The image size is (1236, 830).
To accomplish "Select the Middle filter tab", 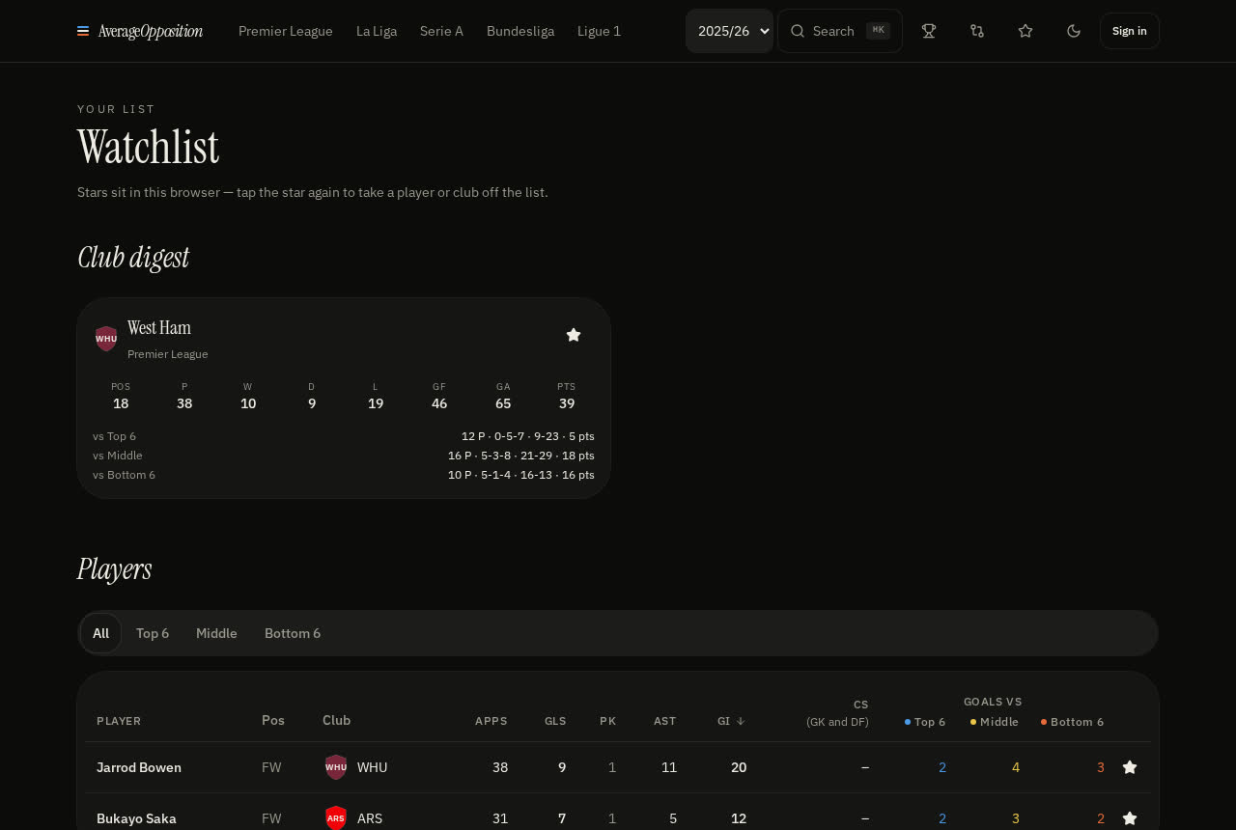I will (x=216, y=633).
